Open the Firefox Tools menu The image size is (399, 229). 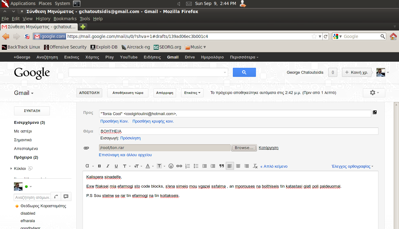click(x=85, y=19)
